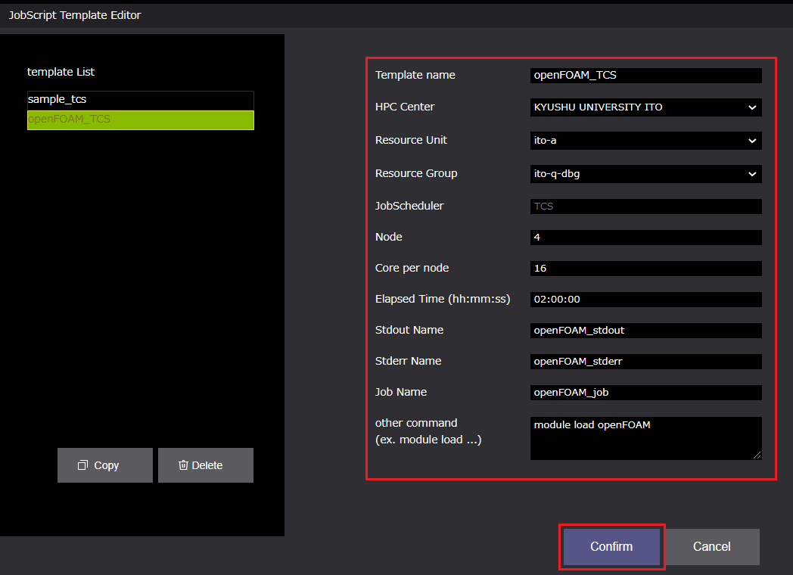Edit the Elapsed Time field
Image resolution: width=793 pixels, height=575 pixels.
pos(645,300)
